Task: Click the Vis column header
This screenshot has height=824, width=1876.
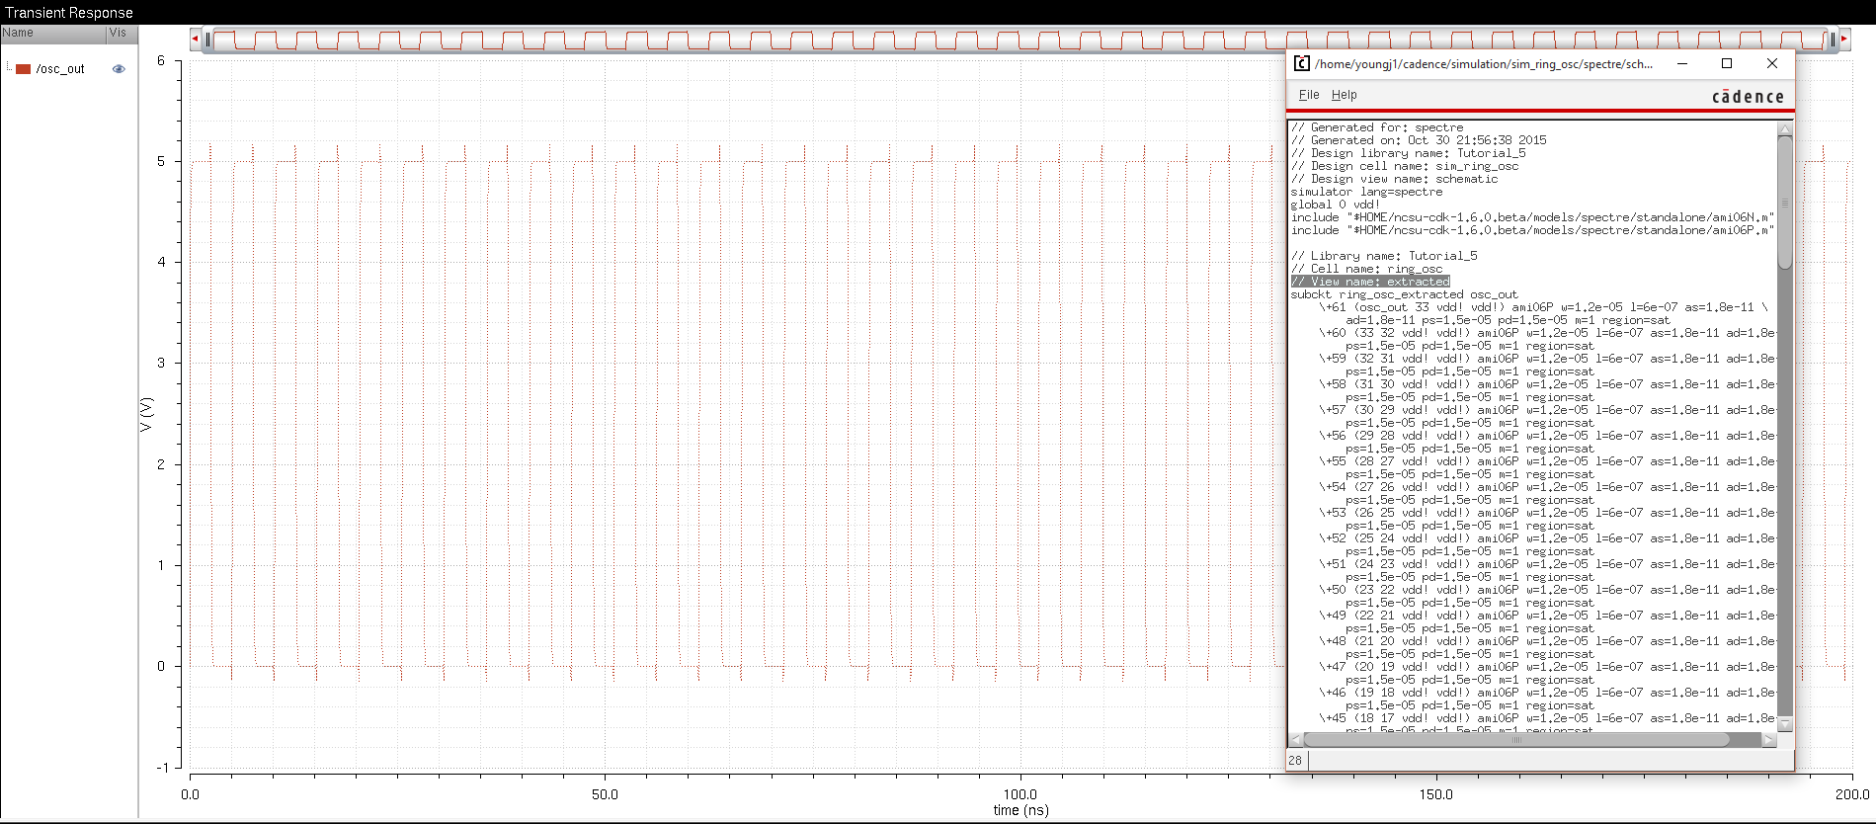Action: tap(119, 33)
